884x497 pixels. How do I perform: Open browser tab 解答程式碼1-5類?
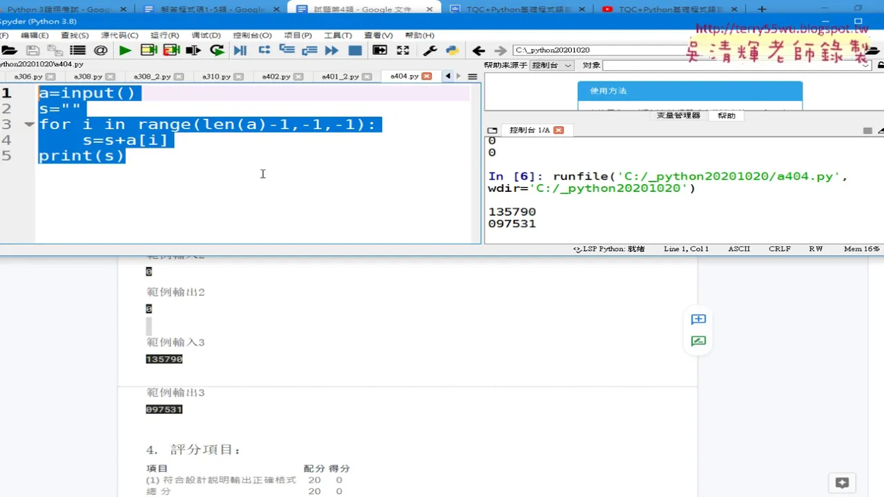tap(213, 9)
